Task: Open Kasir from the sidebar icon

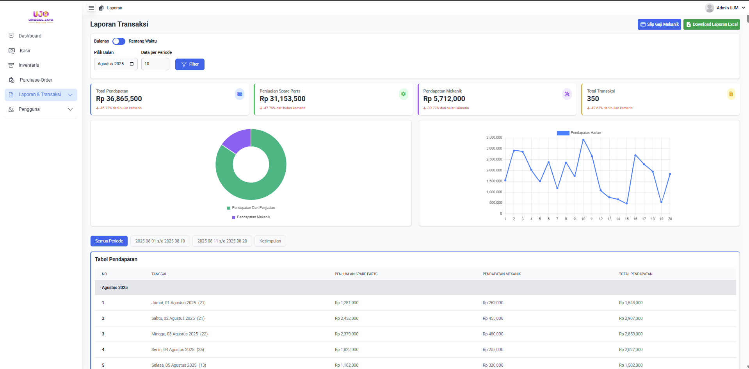Action: pos(12,51)
